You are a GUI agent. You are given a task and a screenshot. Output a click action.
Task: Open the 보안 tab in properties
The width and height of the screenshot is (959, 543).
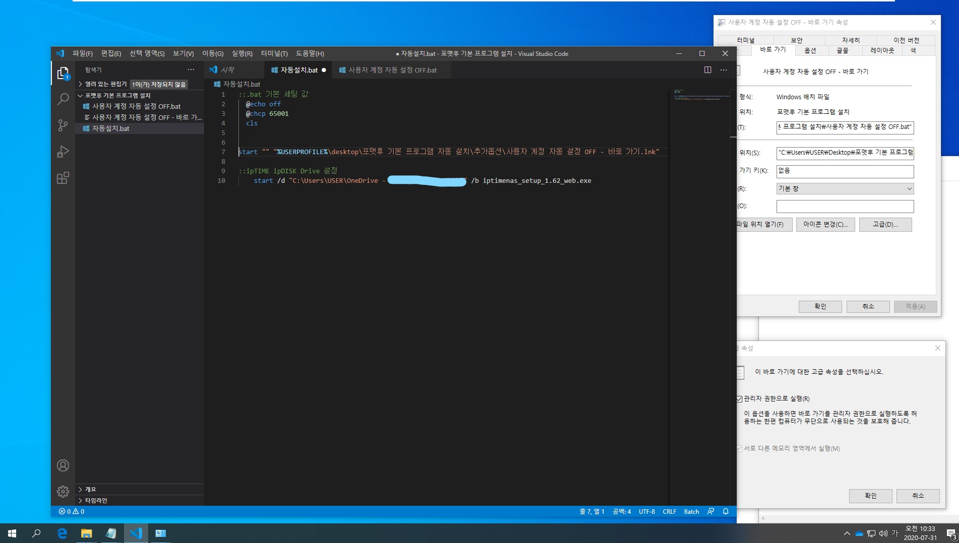(796, 40)
